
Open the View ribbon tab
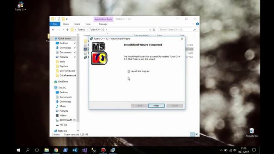[x=88, y=24]
